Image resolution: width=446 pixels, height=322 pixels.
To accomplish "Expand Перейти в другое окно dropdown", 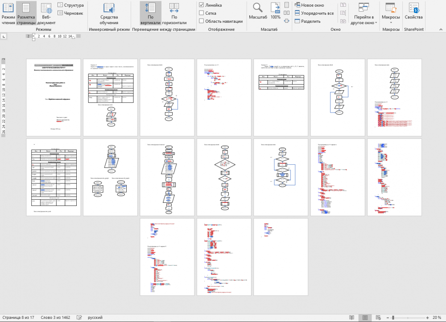I will coord(364,22).
